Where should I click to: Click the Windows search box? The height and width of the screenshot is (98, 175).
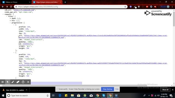click(28, 96)
